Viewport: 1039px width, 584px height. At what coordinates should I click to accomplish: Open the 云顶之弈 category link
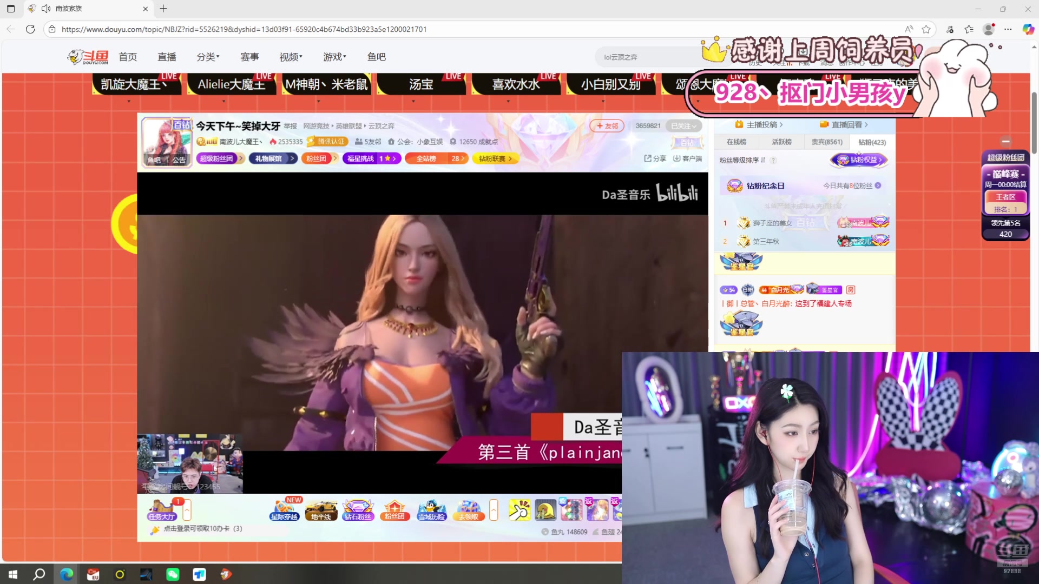pyautogui.click(x=382, y=126)
